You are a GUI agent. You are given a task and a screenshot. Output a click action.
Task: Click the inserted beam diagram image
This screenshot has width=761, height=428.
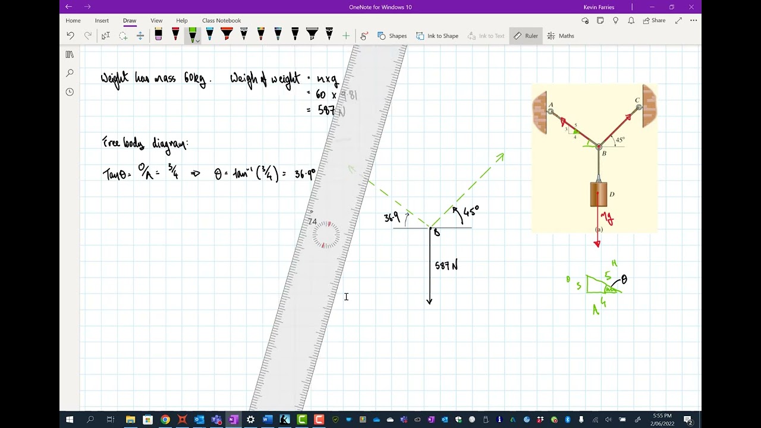click(595, 159)
